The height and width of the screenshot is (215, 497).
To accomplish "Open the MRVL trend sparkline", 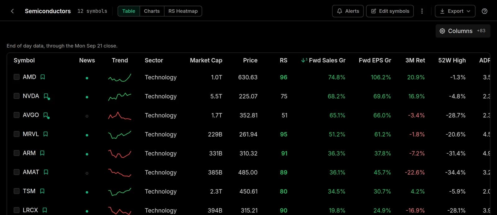I will 120,135.
